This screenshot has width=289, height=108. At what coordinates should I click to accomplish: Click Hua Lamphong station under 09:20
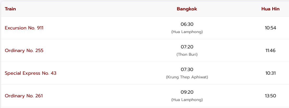coord(187,100)
